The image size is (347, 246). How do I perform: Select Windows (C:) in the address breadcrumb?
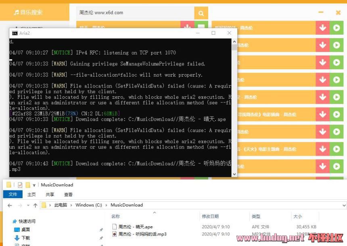point(89,205)
